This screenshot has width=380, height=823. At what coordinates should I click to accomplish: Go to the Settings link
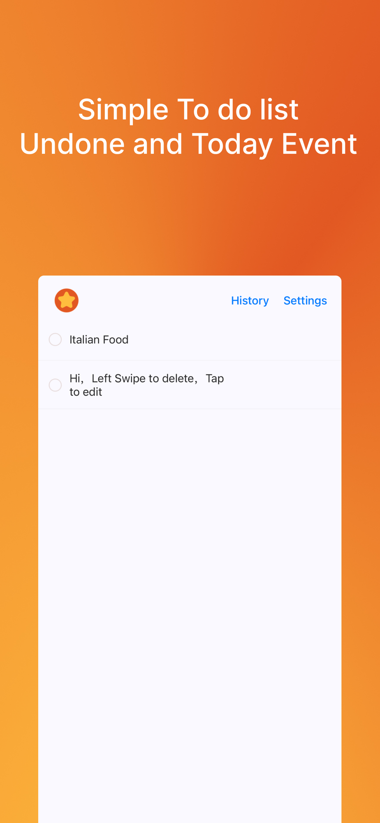pos(305,301)
